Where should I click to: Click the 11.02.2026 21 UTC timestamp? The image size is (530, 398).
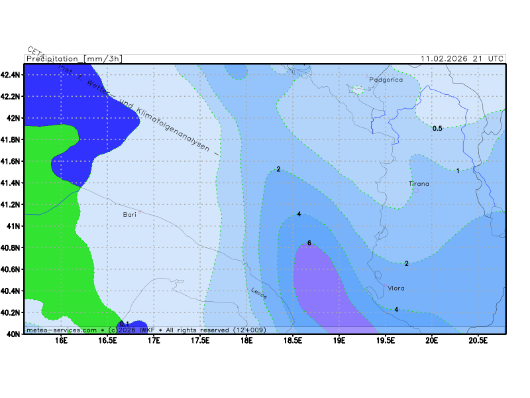tap(462, 58)
